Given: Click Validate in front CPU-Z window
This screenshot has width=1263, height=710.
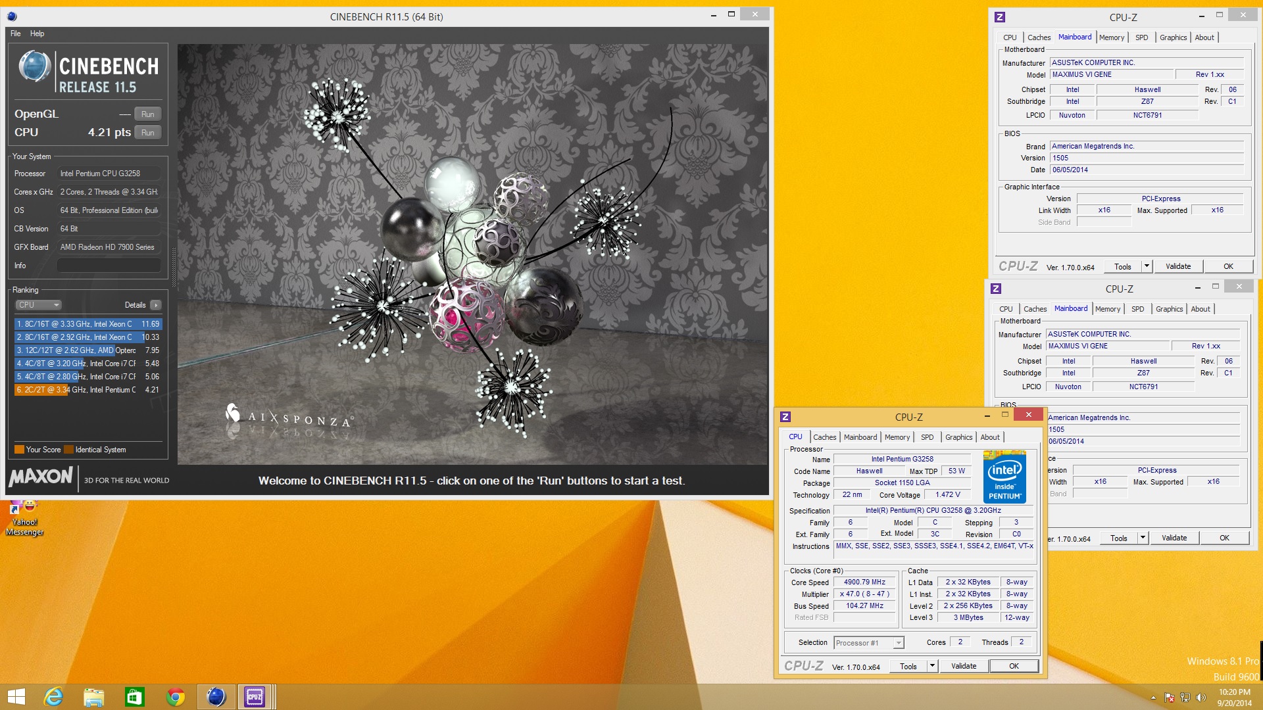Looking at the screenshot, I should coord(964,666).
